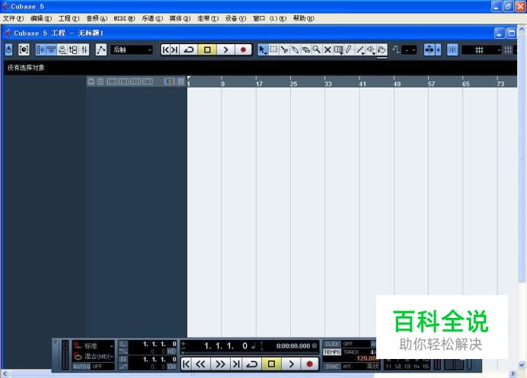Click Play in the transport panel
This screenshot has height=378, width=527.
coord(291,364)
